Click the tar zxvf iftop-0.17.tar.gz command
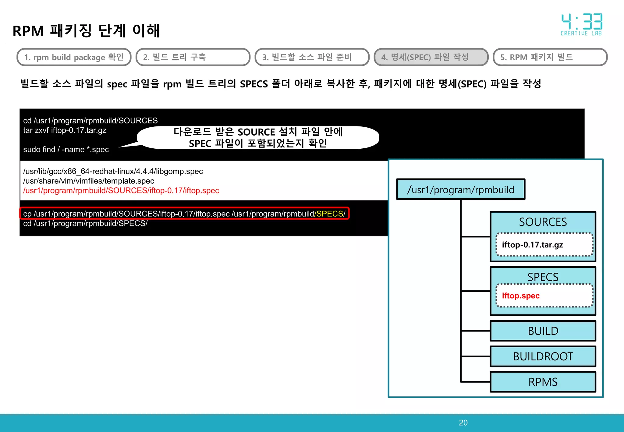The image size is (624, 432). point(65,130)
